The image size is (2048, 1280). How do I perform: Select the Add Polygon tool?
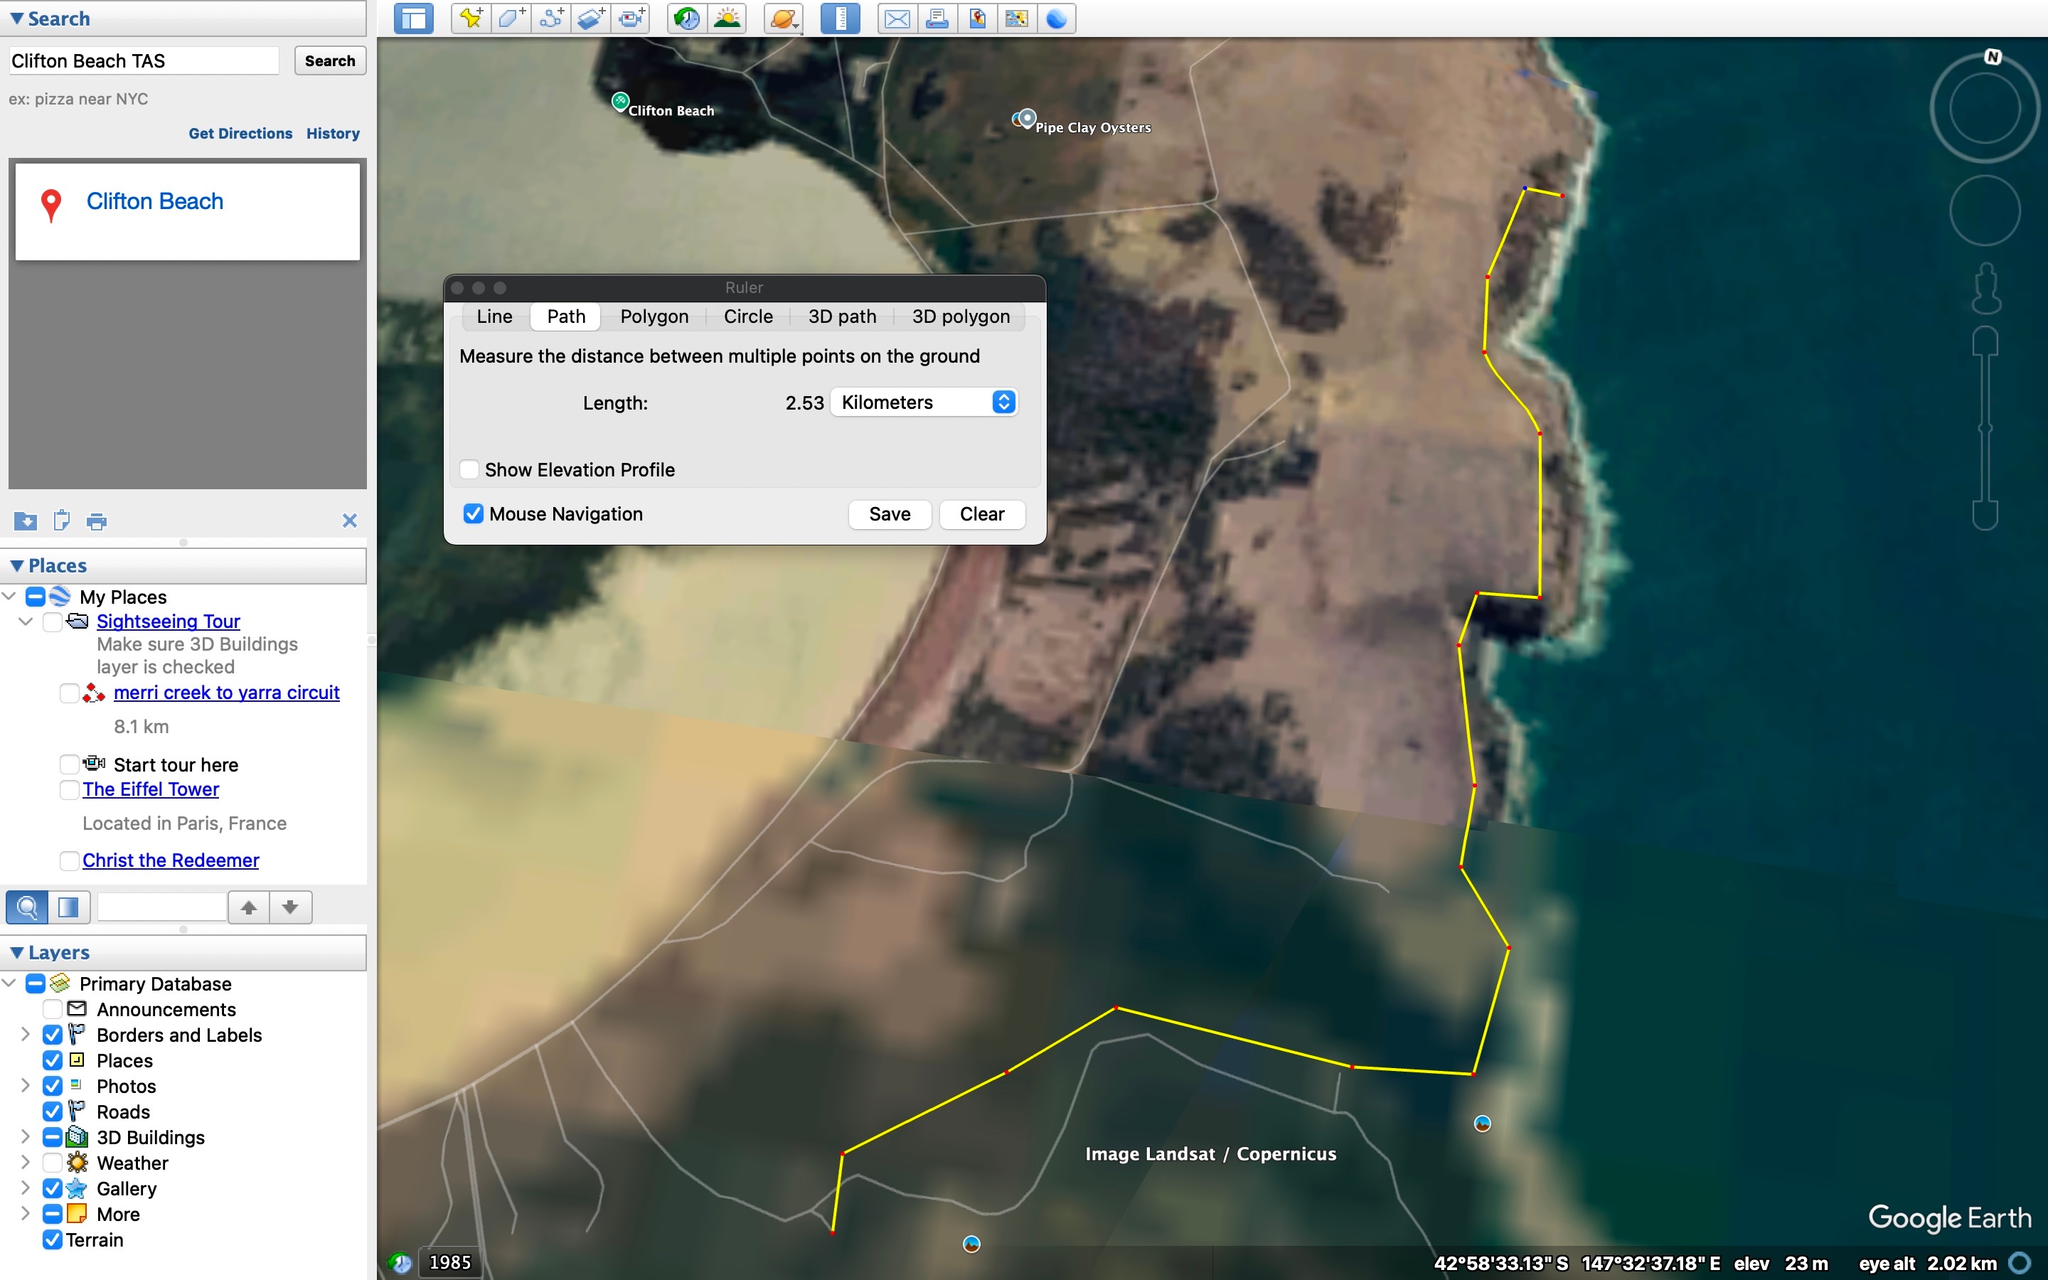point(511,18)
